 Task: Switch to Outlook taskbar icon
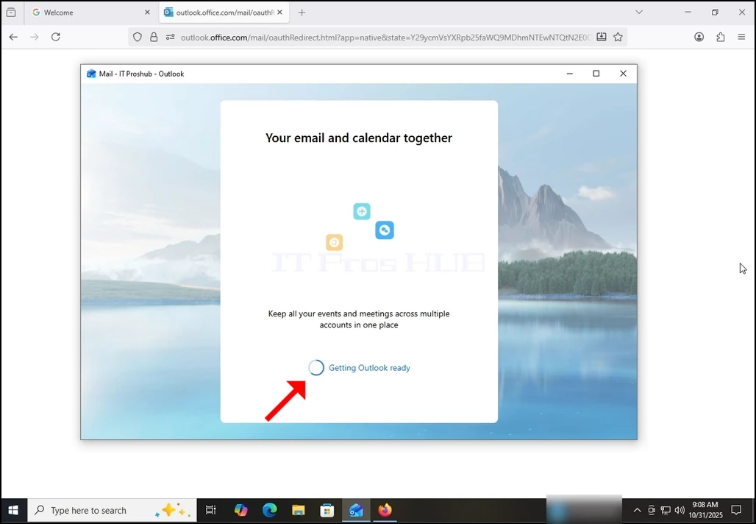[356, 510]
